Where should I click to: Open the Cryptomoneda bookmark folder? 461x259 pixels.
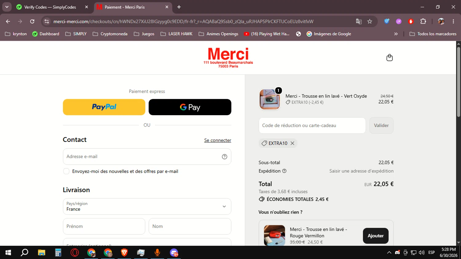110,34
